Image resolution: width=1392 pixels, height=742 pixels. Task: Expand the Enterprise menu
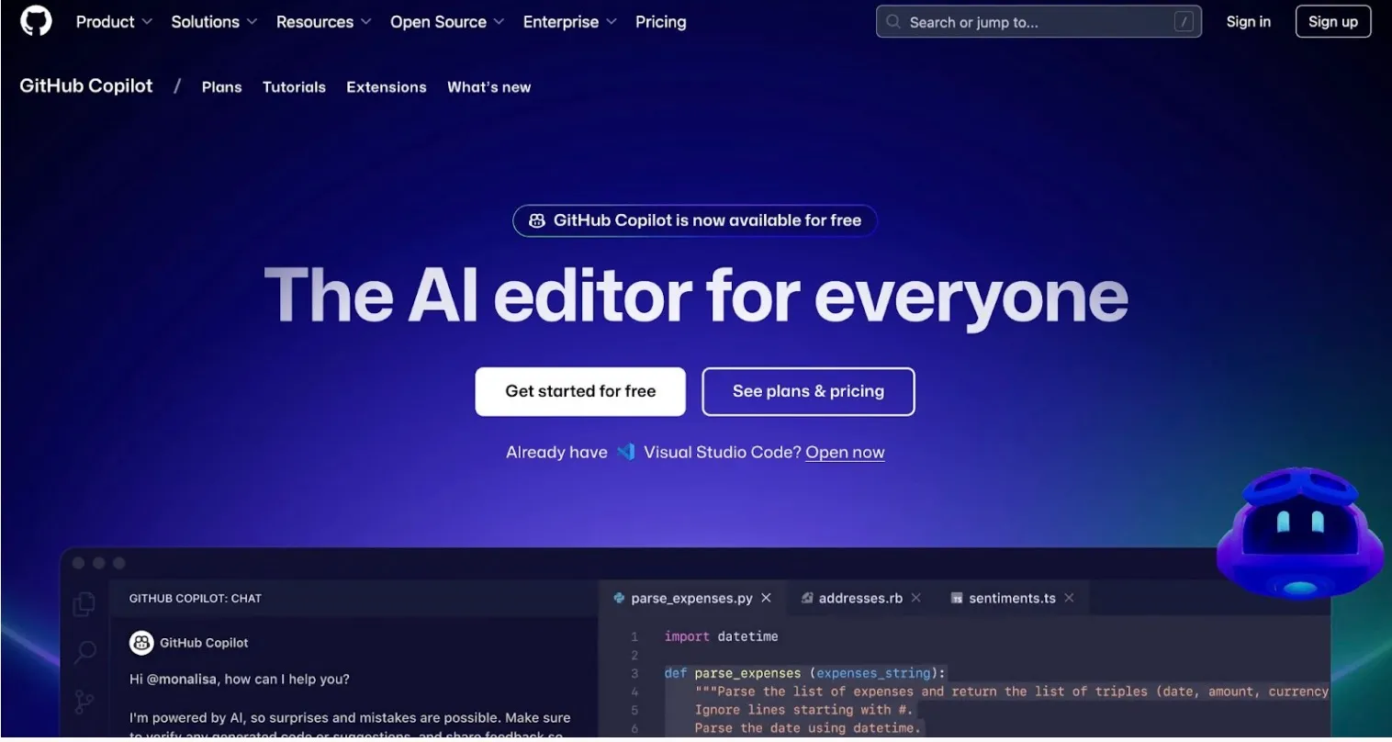(x=569, y=22)
